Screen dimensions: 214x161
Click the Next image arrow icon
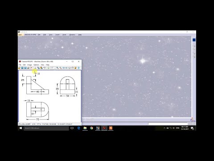click(x=66, y=68)
